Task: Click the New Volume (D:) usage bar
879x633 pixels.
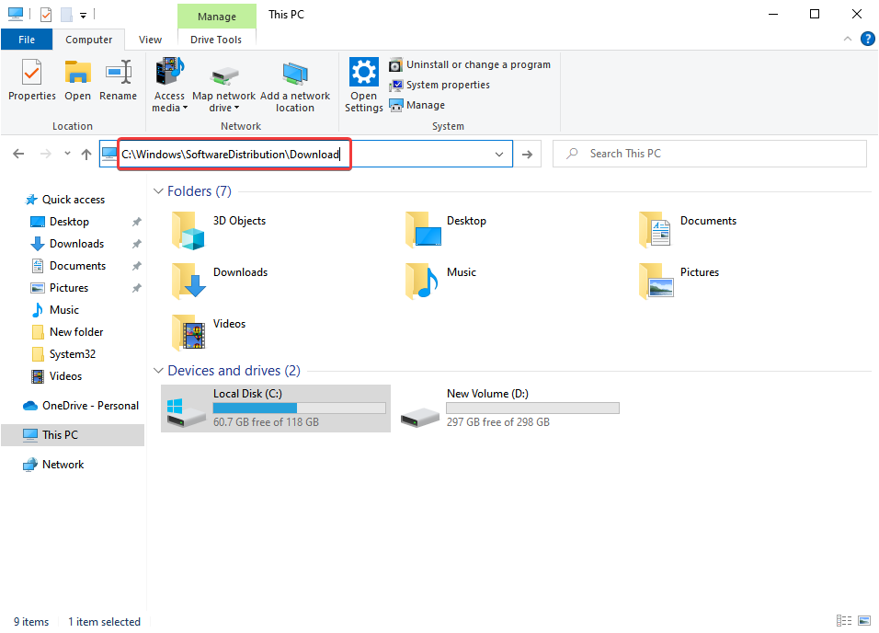Action: 532,408
